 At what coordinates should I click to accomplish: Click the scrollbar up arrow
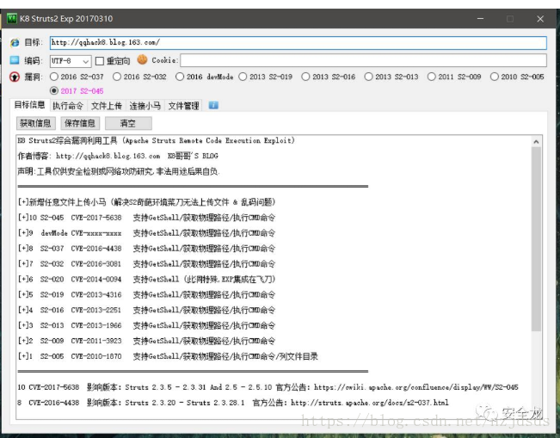pyautogui.click(x=536, y=141)
